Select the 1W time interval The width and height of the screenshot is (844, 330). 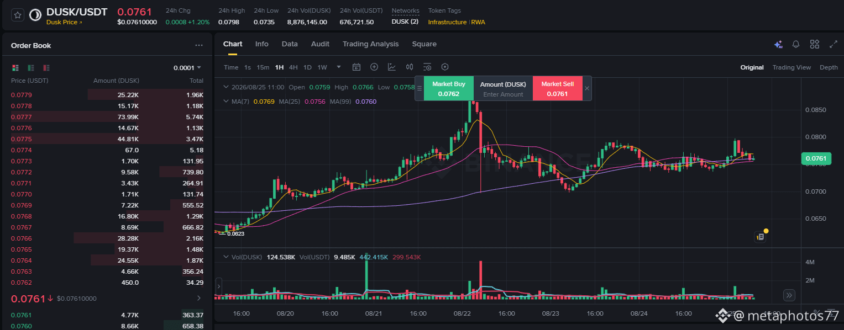[322, 67]
